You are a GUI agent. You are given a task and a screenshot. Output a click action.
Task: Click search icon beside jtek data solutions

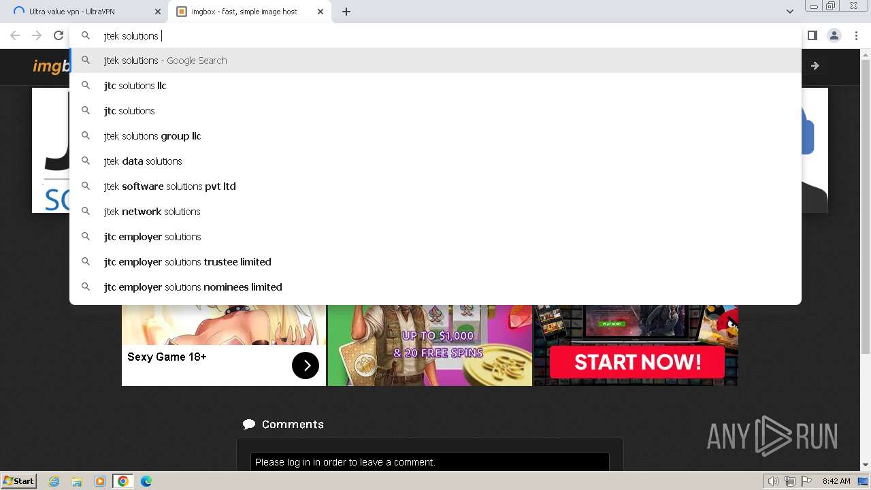[86, 161]
